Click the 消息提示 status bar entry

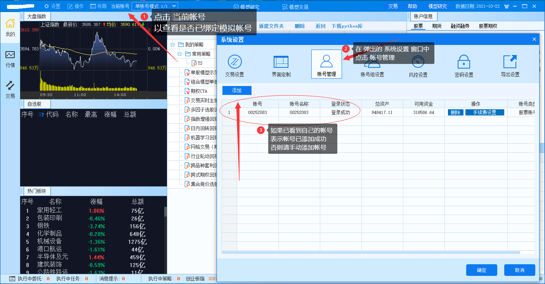tap(112, 279)
